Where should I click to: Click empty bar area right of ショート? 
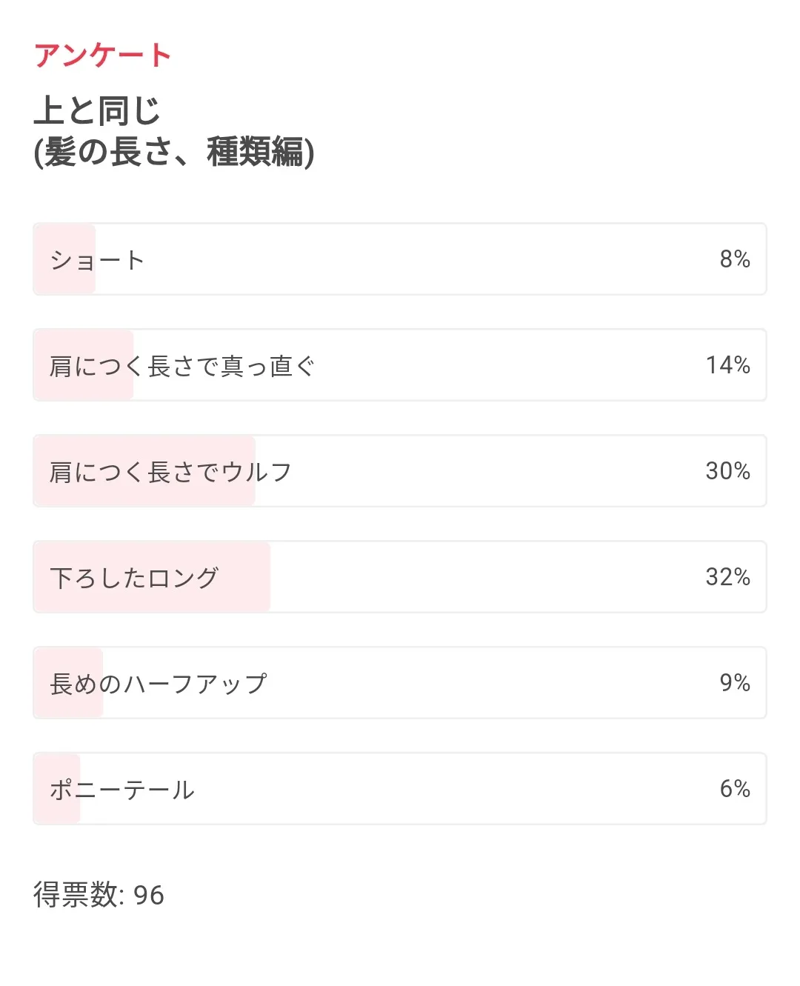click(x=430, y=259)
